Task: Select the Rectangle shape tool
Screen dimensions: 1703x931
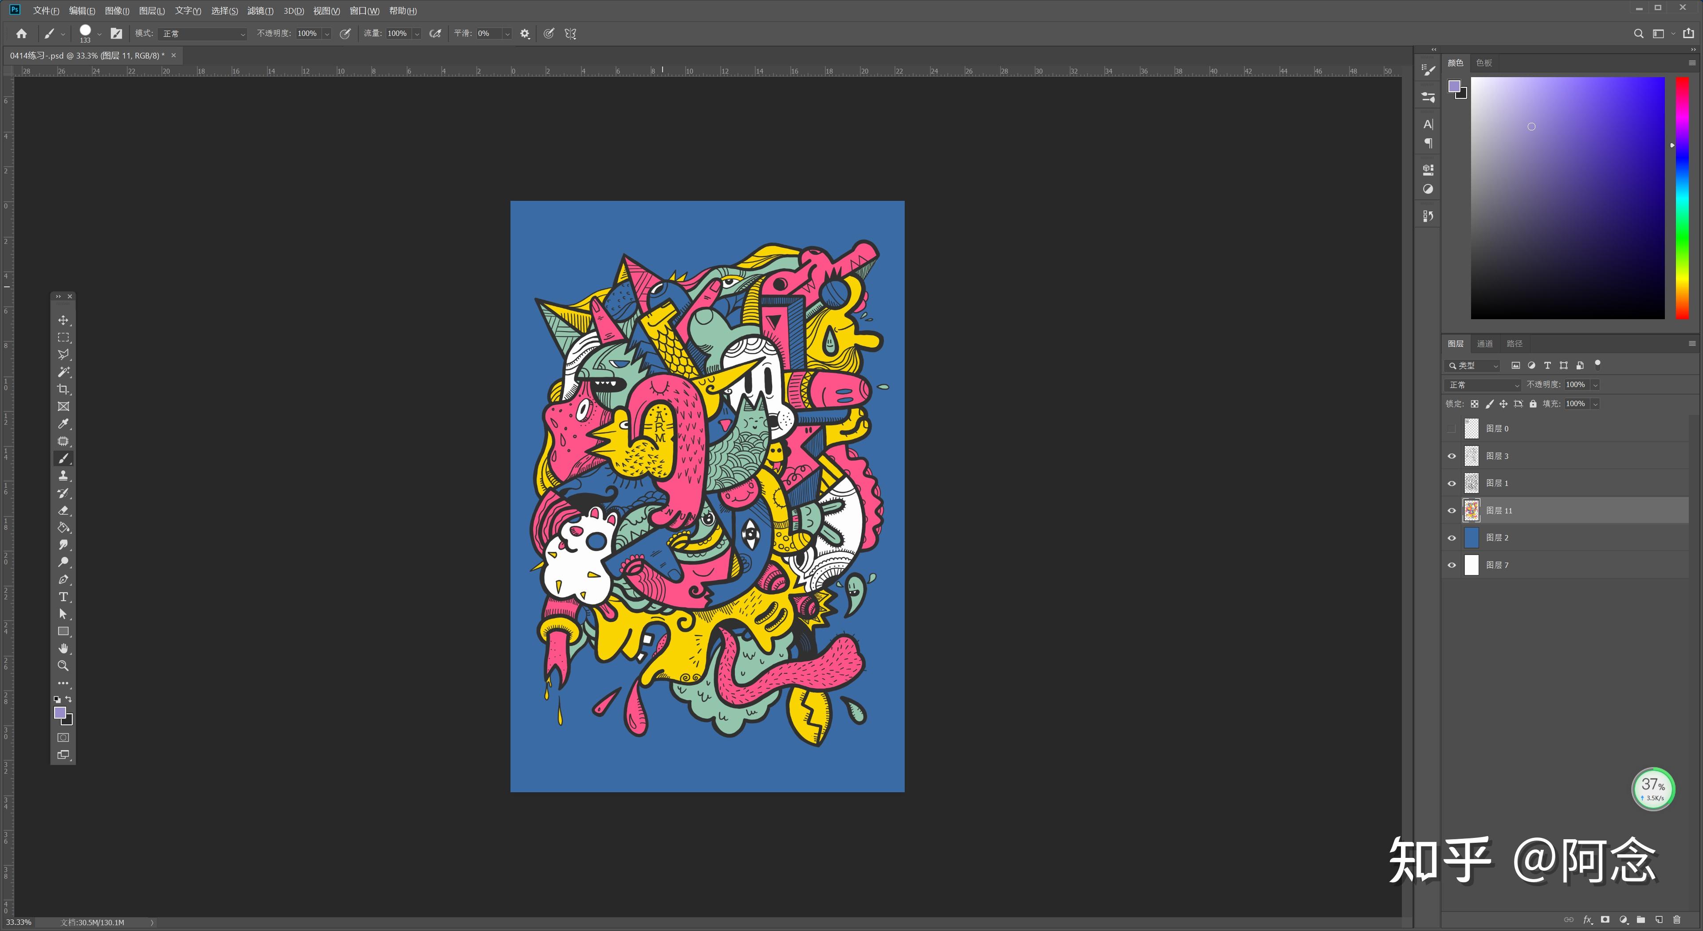Action: coord(63,631)
